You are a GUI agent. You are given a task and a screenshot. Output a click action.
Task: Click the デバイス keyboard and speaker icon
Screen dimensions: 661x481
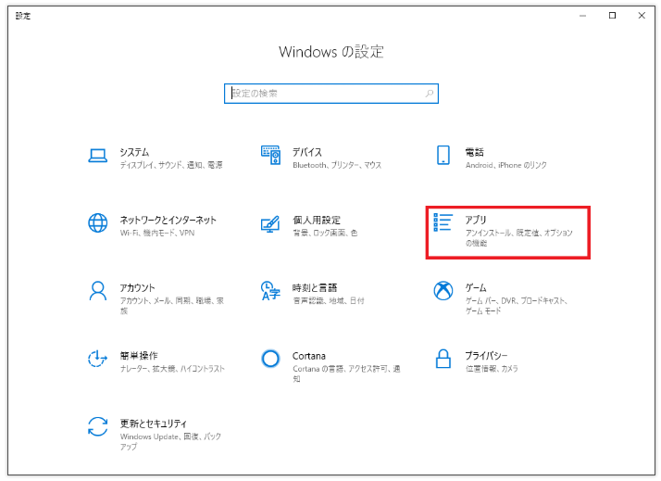[x=270, y=155]
